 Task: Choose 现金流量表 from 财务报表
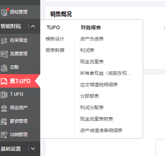tap(92, 62)
